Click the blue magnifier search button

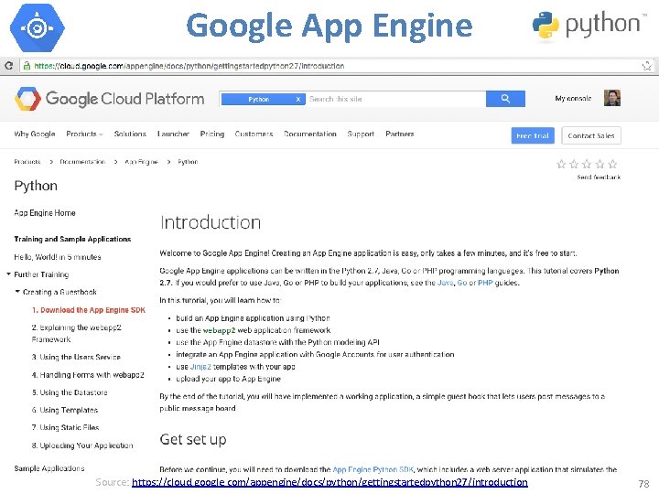pos(505,99)
